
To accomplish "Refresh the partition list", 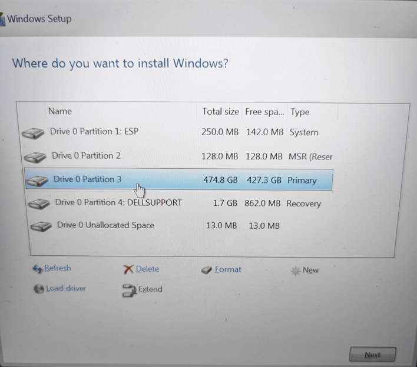I will 58,268.
